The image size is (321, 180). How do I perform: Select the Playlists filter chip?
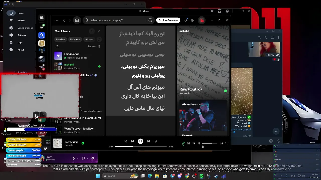(x=61, y=39)
